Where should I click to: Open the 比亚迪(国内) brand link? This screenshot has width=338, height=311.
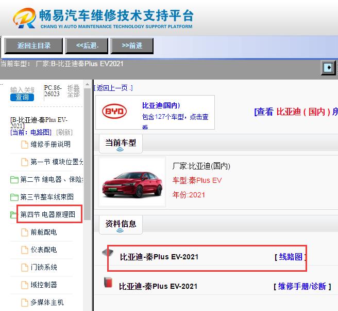tap(161, 105)
